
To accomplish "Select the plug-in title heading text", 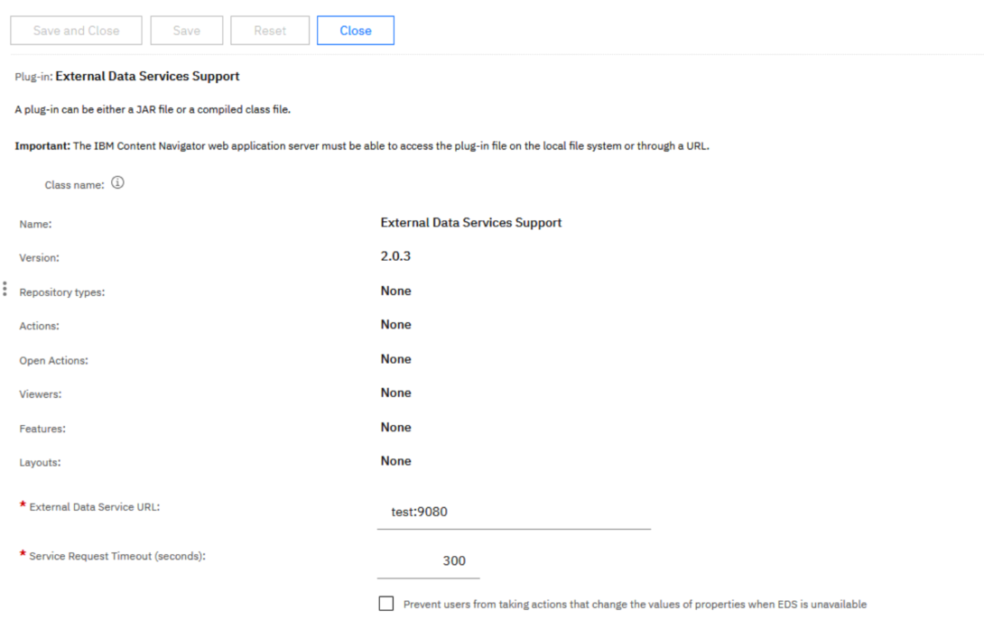I will coord(147,77).
